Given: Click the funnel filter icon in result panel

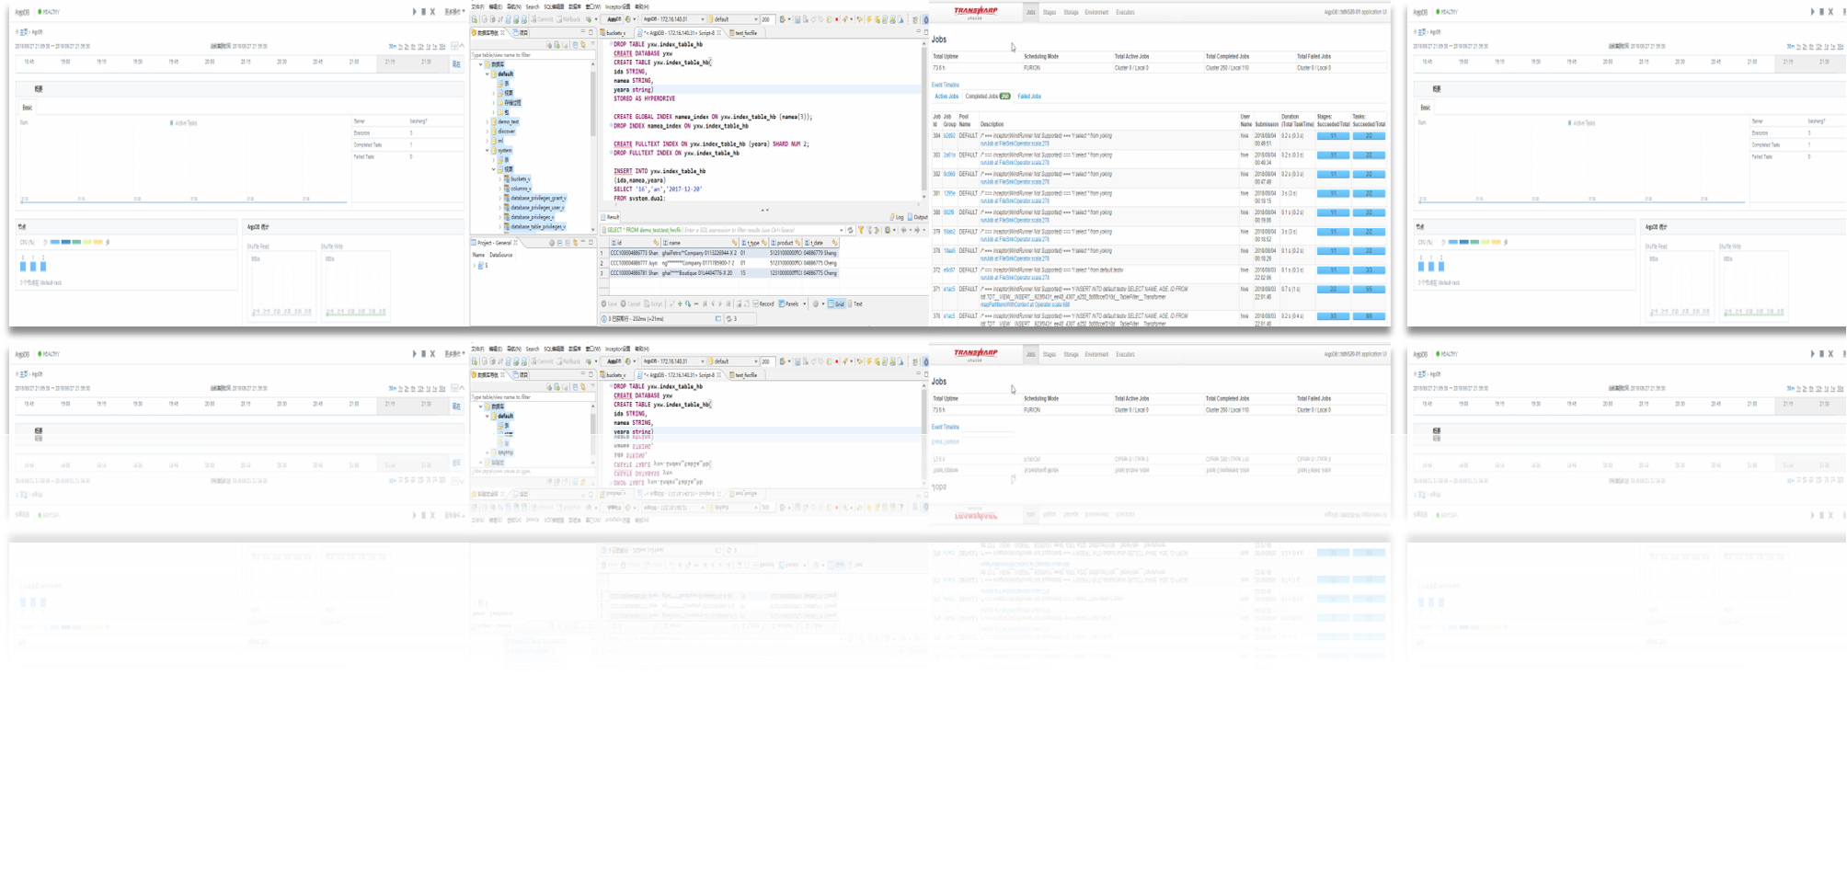Looking at the screenshot, I should [861, 230].
